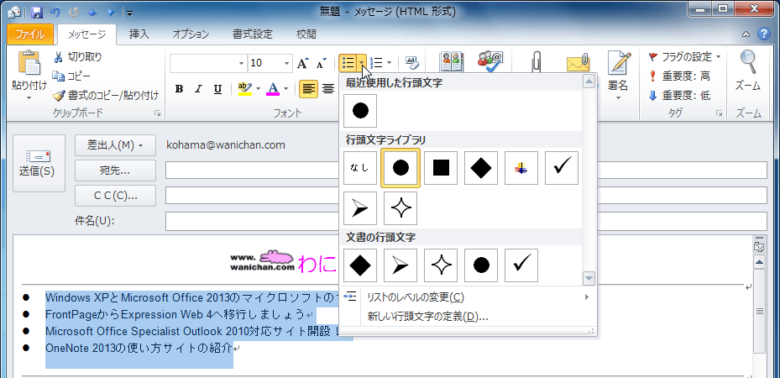Click in the Subject (件名) field

click(x=467, y=221)
